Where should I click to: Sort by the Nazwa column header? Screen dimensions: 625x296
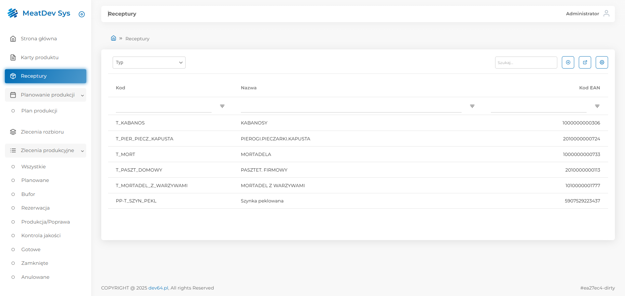click(x=248, y=88)
